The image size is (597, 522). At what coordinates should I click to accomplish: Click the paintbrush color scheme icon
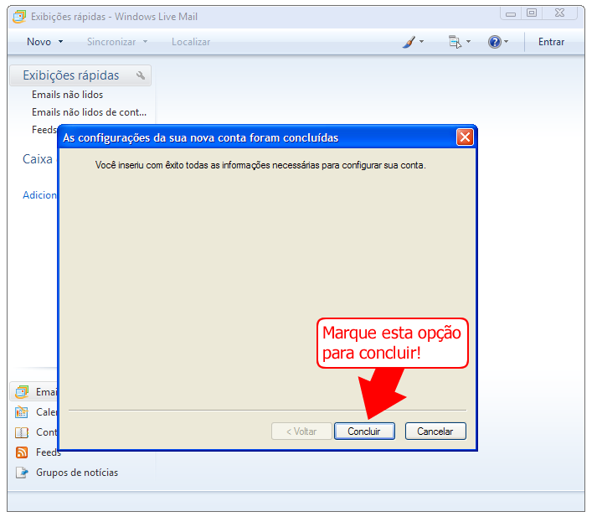[x=409, y=42]
